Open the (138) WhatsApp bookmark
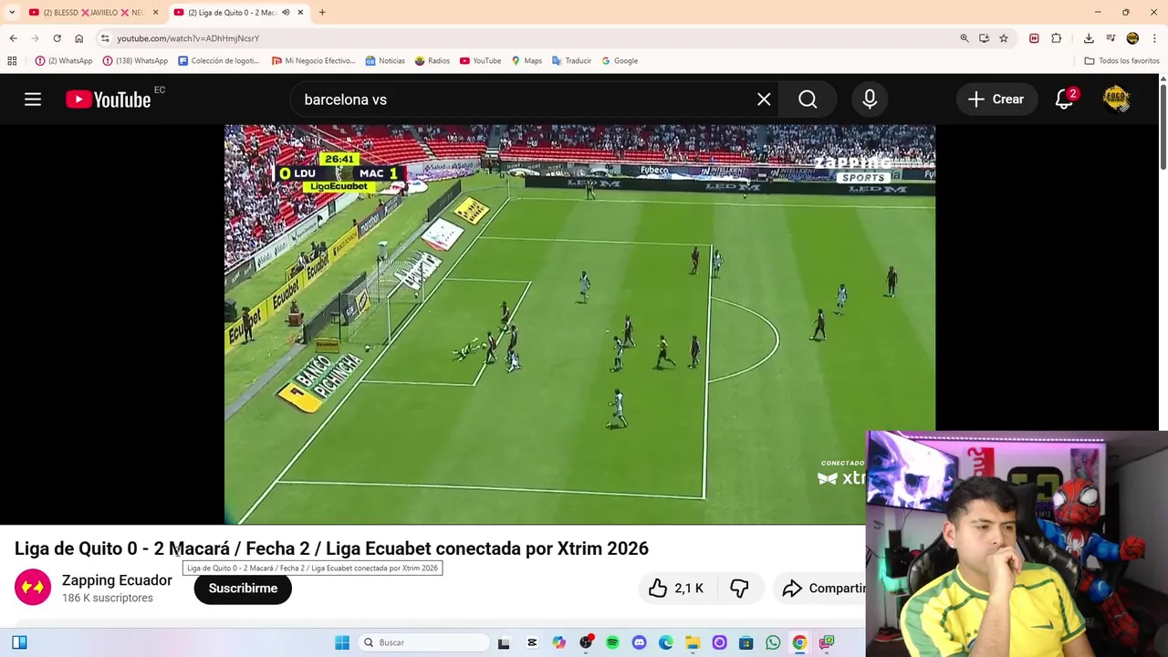 pyautogui.click(x=135, y=61)
